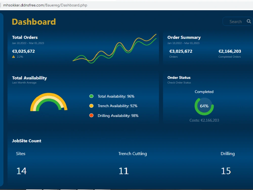Select the Sites count showing 14
The image size is (253, 190).
[x=22, y=170]
